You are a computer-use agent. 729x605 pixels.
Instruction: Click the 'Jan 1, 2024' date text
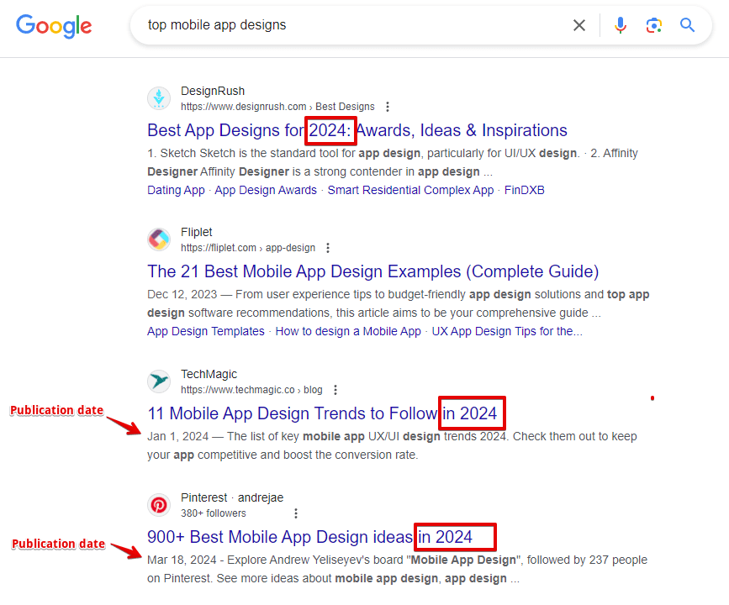pos(177,437)
